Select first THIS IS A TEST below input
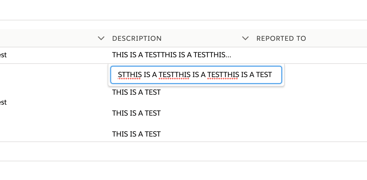Screen dimensions: 367x180 (x=136, y=92)
